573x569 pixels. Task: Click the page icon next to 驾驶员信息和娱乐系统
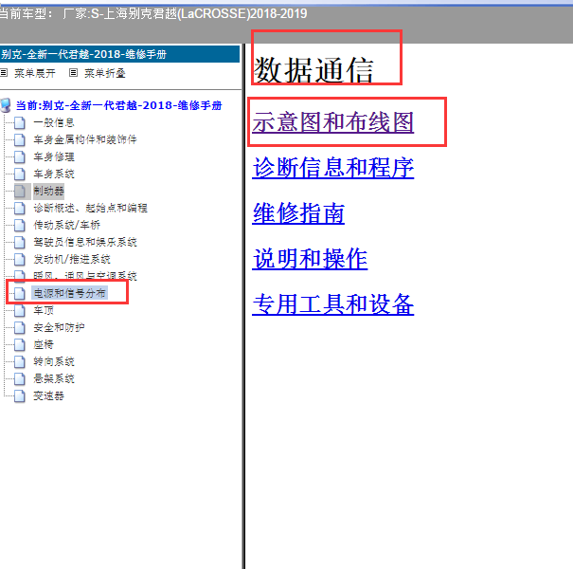(x=20, y=242)
